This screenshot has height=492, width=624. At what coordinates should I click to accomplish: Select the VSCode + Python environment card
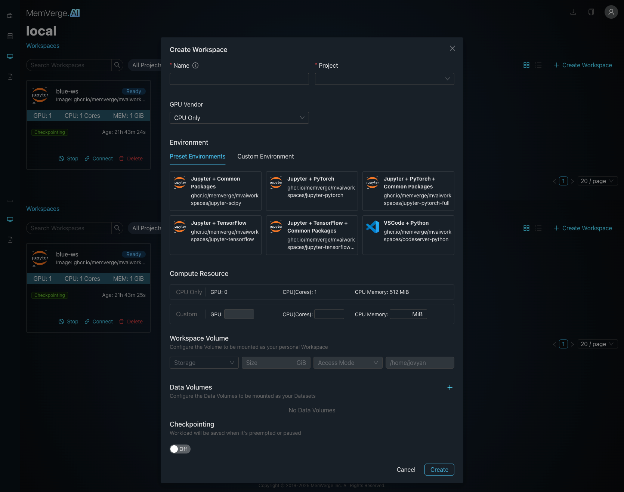[x=408, y=235]
